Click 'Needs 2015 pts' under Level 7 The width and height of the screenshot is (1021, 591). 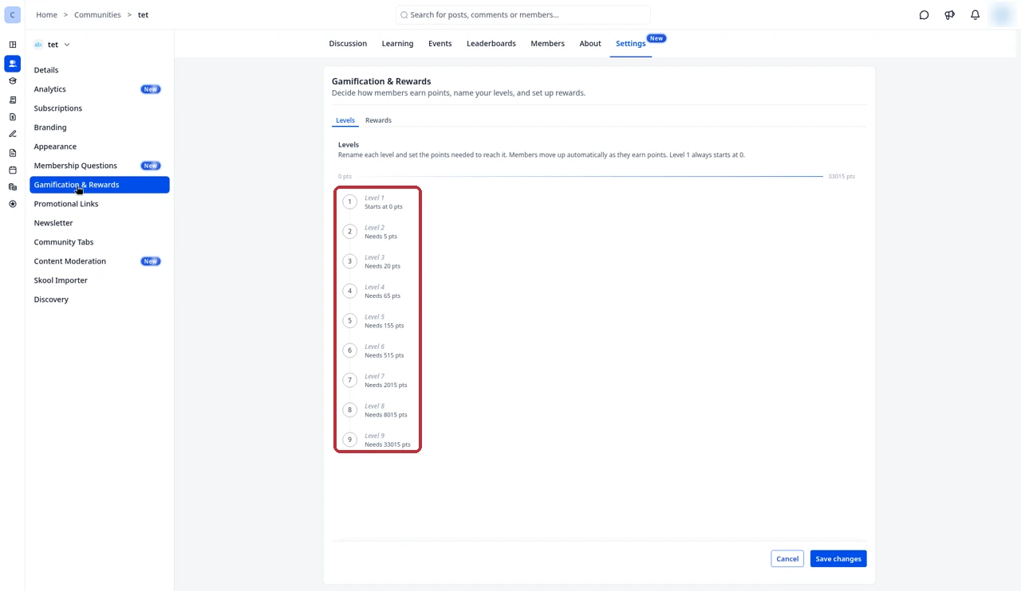[385, 385]
